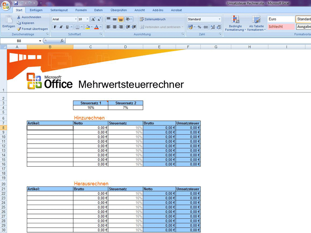Open text orientation options
This screenshot has height=233, width=311.
129,19
